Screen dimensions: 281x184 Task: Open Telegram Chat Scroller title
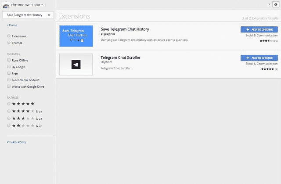[120, 58]
